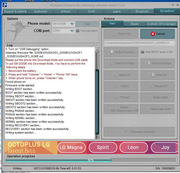The width and height of the screenshot is (180, 173).
Task: Click the Read info button
Action: click(x=121, y=34)
